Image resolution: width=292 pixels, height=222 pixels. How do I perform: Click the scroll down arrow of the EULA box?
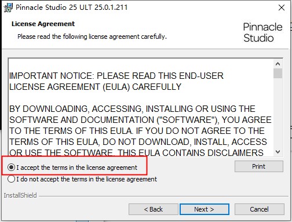(x=278, y=152)
